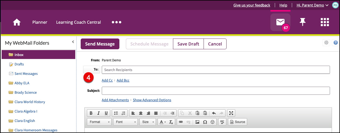Image resolution: width=340 pixels, height=133 pixels.
Task: Open the Format dropdown
Action: (99, 122)
